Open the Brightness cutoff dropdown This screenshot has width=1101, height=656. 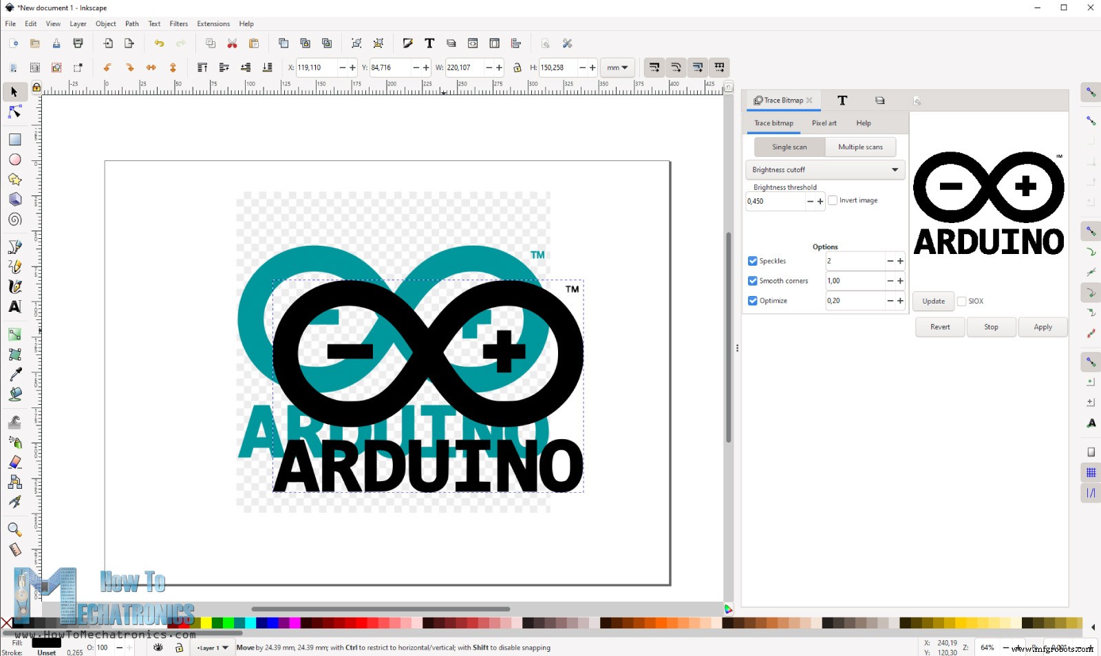(x=824, y=170)
